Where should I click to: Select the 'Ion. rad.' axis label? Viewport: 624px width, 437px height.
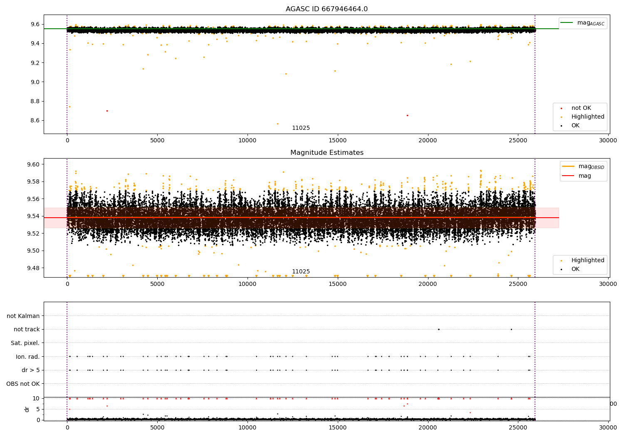click(28, 357)
